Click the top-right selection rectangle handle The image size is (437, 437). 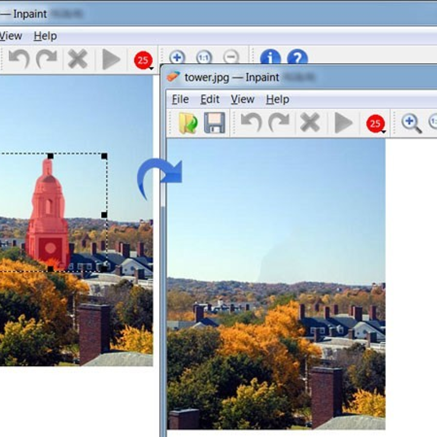pos(104,156)
